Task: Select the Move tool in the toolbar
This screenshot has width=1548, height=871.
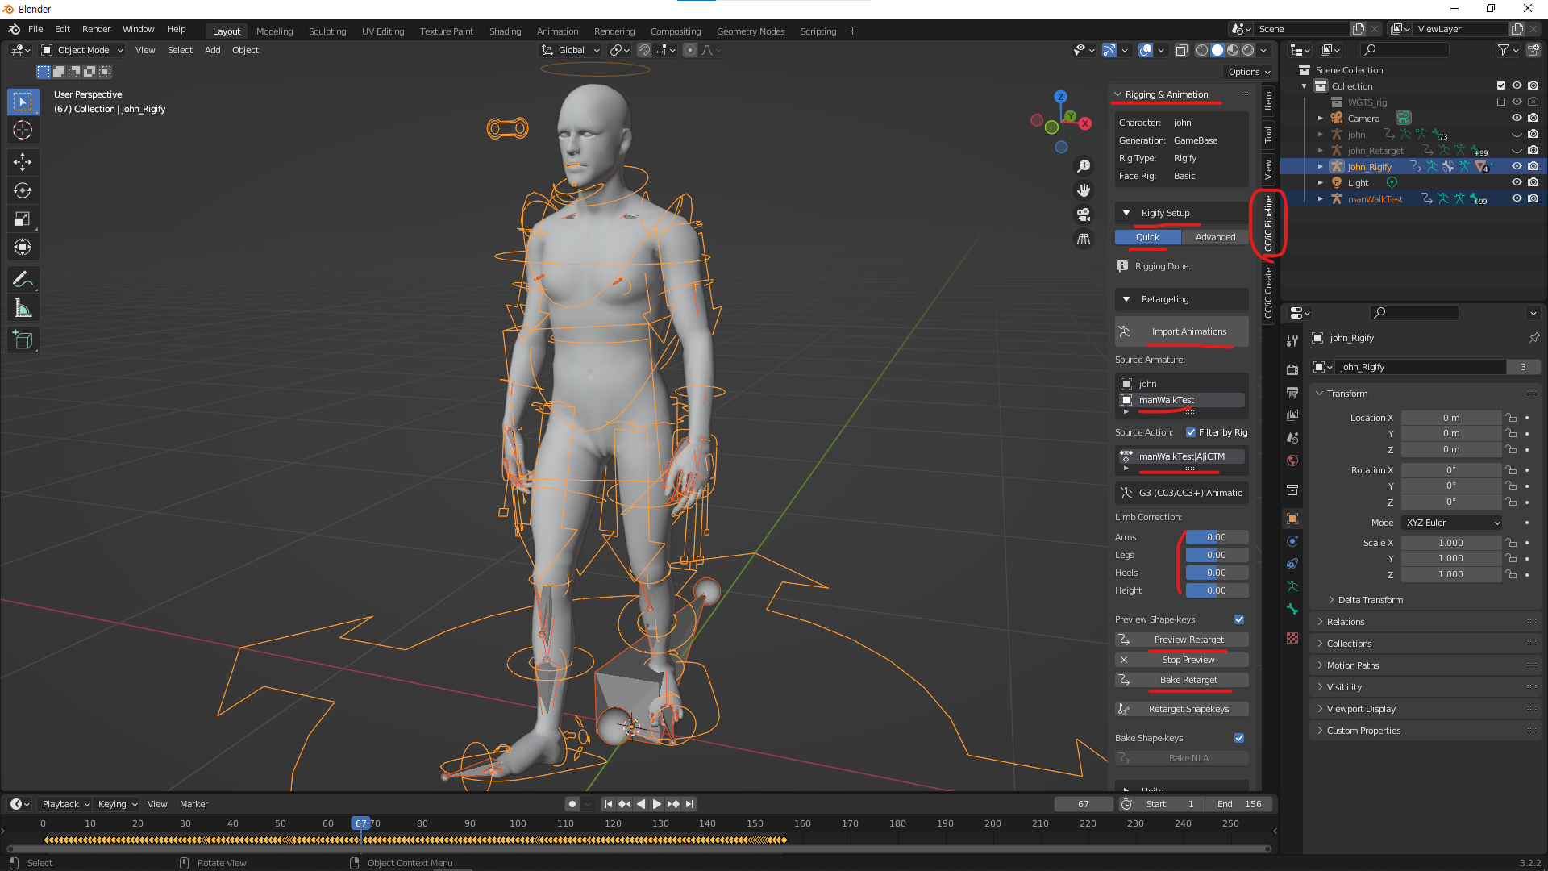Action: pyautogui.click(x=23, y=162)
